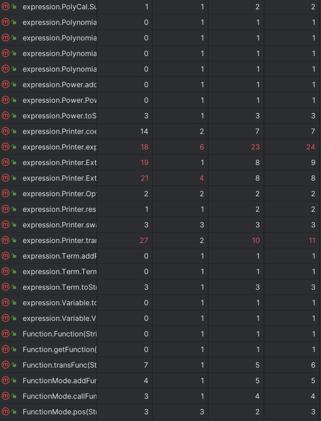Click the method icon of expression.Printer.exp row

(x=5, y=147)
